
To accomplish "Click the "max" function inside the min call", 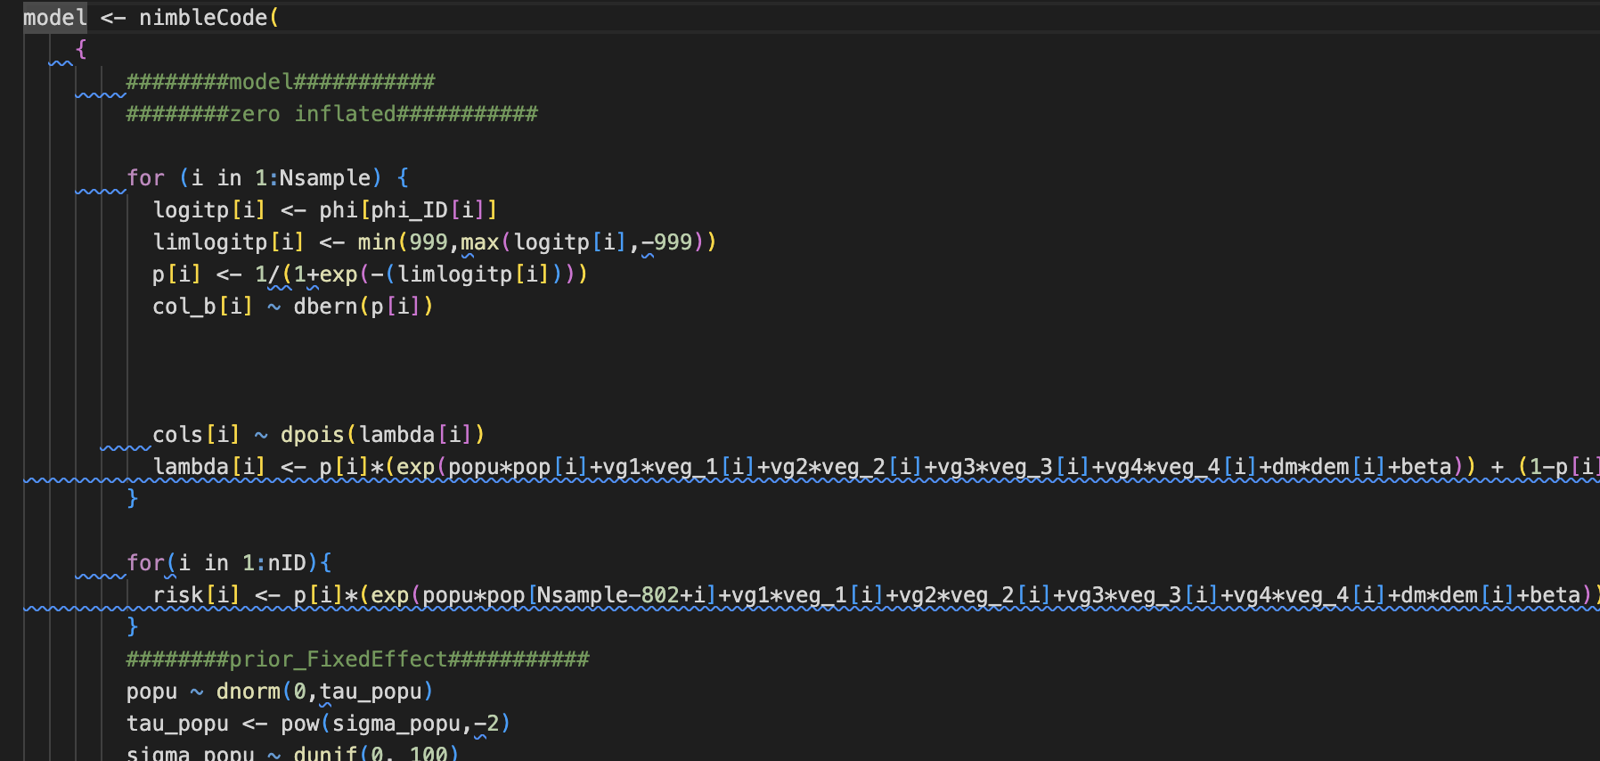I will click(x=479, y=242).
